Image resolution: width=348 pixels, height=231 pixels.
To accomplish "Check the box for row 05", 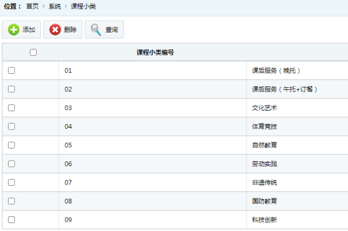I will tap(12, 145).
